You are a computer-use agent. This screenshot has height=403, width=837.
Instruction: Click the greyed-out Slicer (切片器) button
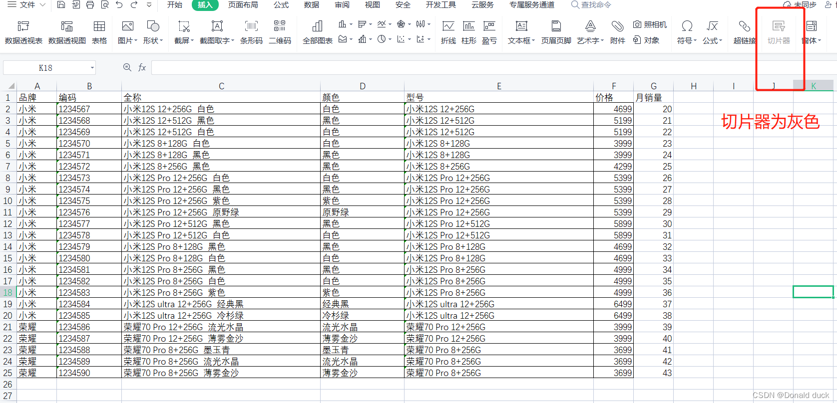779,32
